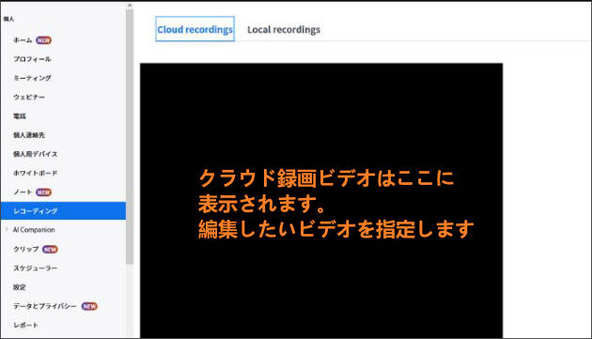
Task: Open クリップ in the sidebar
Action: (26, 249)
